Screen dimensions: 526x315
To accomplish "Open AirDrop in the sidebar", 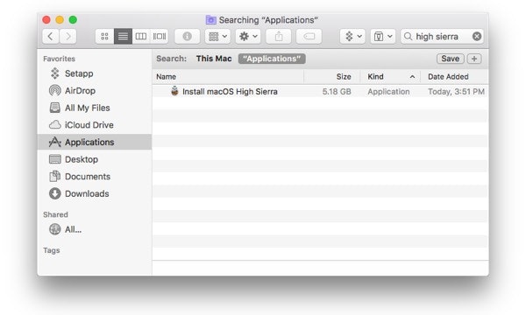I will pyautogui.click(x=95, y=91).
